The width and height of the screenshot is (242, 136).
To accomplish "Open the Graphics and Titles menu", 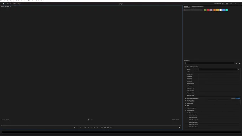I will click(x=26, y=1).
